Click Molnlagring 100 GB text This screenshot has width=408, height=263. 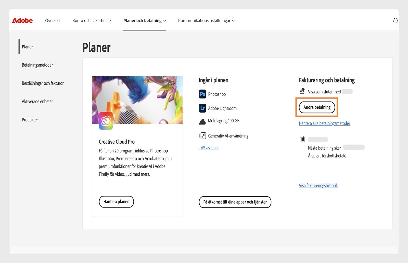tap(224, 121)
